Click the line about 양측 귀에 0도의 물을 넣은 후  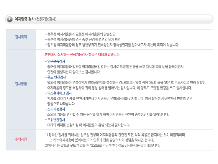[126, 83]
